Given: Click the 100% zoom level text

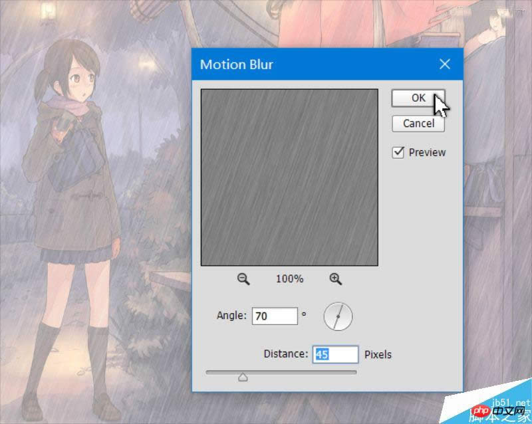Looking at the screenshot, I should coord(289,279).
